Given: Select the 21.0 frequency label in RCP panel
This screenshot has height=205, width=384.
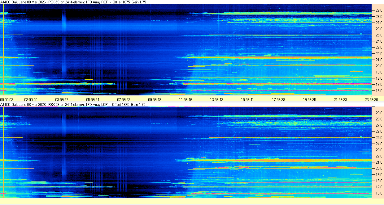Looking at the screenshot, I should point(379,60).
